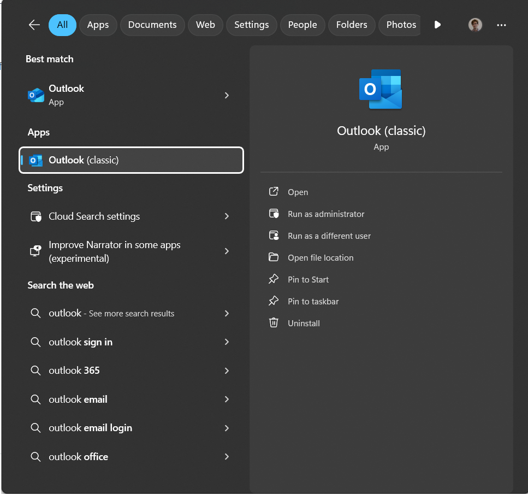This screenshot has height=494, width=528.
Task: Click the Open icon in preview pane
Action: tap(274, 192)
